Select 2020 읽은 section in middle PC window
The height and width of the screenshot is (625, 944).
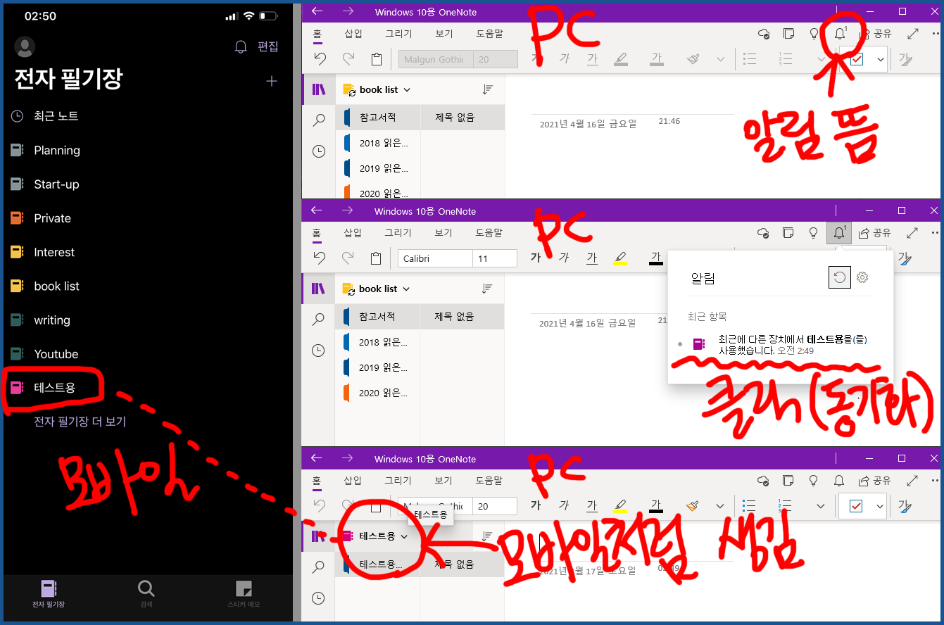click(x=377, y=393)
